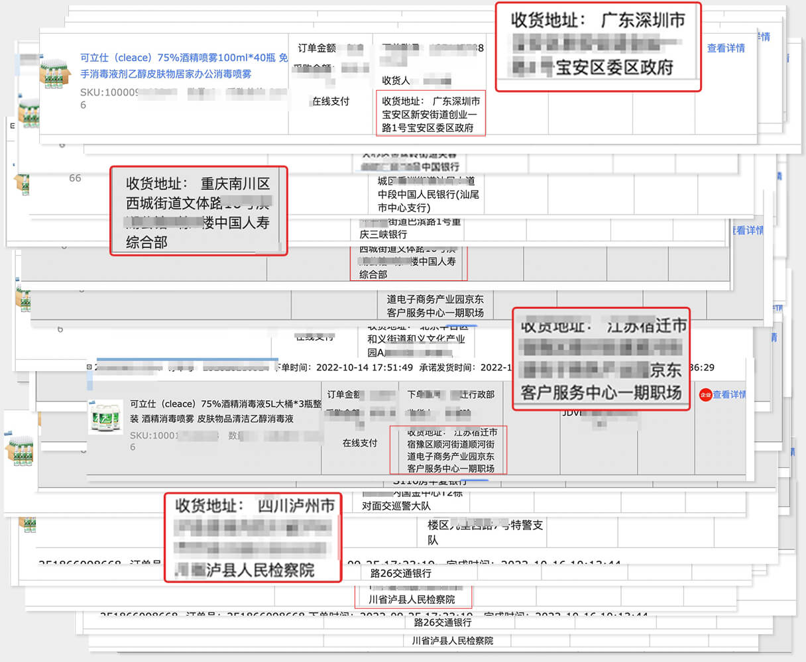The width and height of the screenshot is (806, 662).
Task: Click the red 企业 badge icon
Action: click(705, 394)
